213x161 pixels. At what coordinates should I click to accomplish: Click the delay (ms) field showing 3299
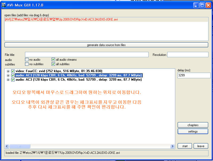point(194,75)
